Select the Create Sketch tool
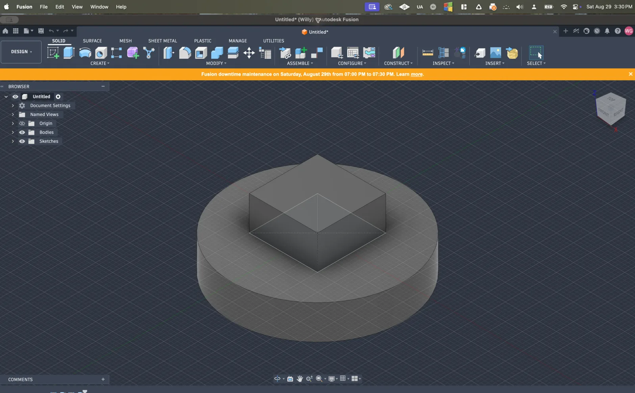This screenshot has height=393, width=635. [53, 52]
